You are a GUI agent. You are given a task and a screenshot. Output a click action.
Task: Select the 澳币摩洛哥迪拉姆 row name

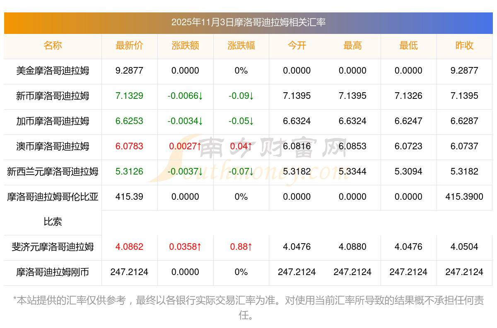tap(53, 146)
